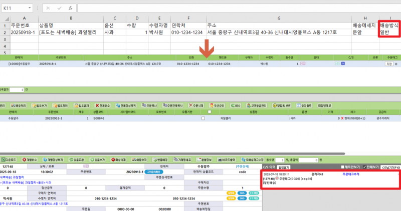Click the CS남기기(F10) button
The width and height of the screenshot is (401, 211).
pyautogui.click(x=389, y=167)
